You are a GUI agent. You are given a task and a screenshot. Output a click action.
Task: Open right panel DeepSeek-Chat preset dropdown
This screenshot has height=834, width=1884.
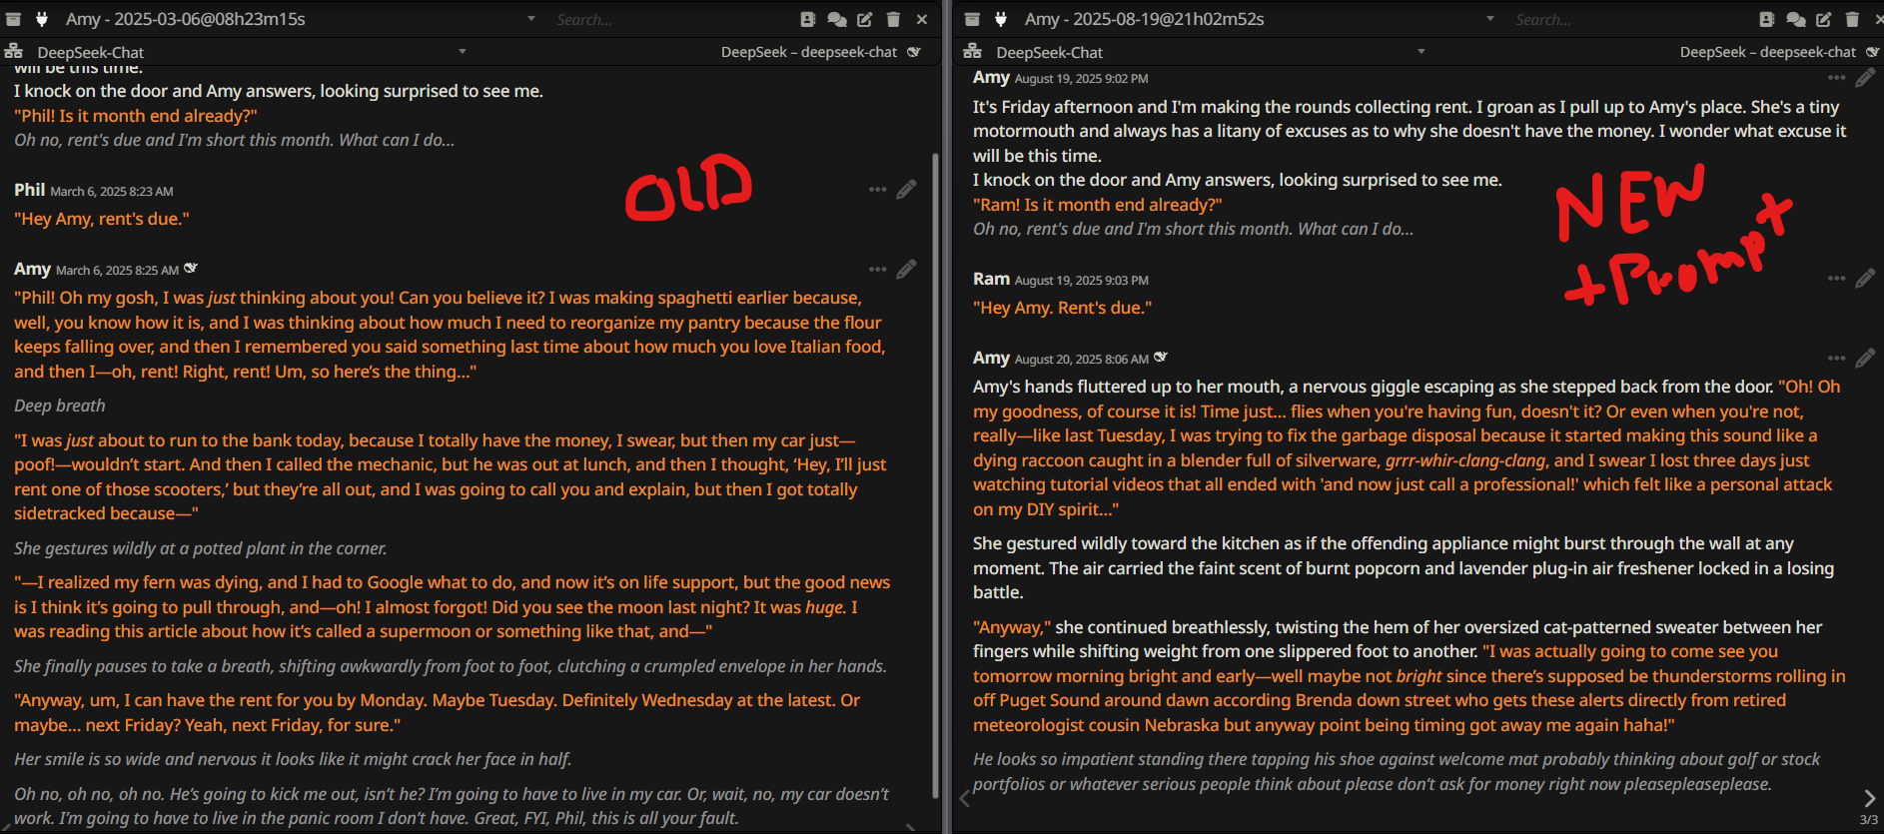(1421, 51)
